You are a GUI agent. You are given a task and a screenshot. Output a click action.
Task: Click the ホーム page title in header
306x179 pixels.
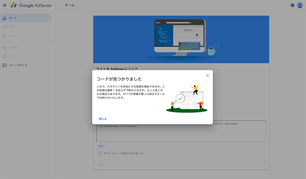click(x=70, y=5)
